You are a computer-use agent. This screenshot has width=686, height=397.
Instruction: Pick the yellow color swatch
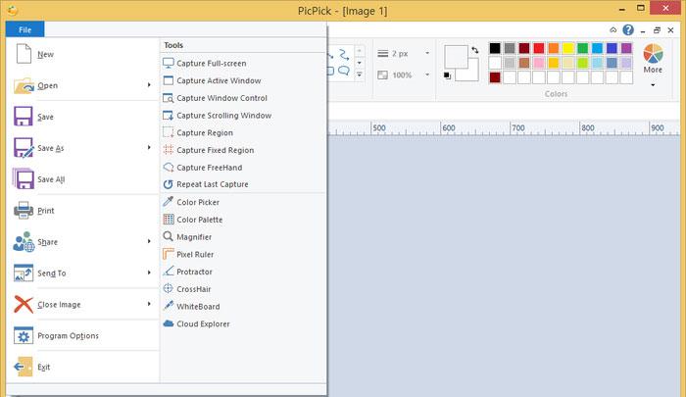tap(567, 48)
